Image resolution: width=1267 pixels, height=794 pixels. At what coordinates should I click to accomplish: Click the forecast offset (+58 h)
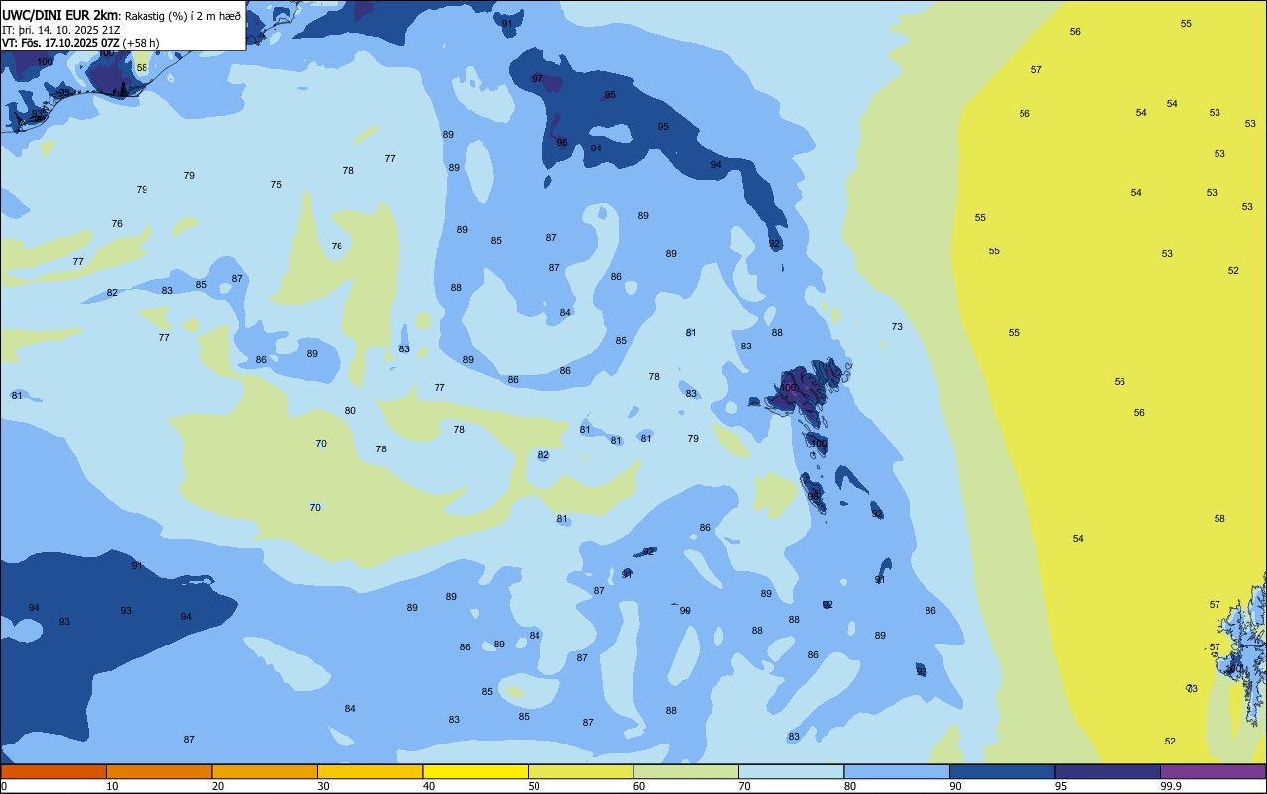click(x=142, y=43)
